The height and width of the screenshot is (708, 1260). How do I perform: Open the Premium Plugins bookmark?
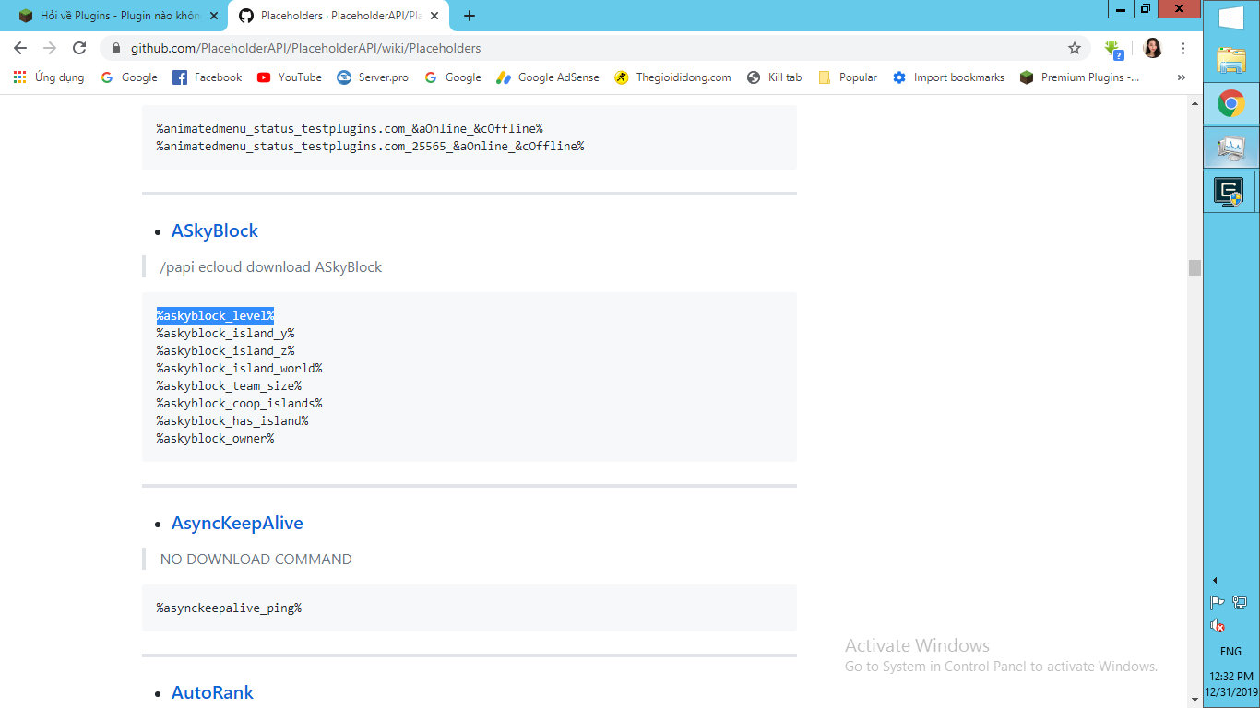pos(1080,77)
